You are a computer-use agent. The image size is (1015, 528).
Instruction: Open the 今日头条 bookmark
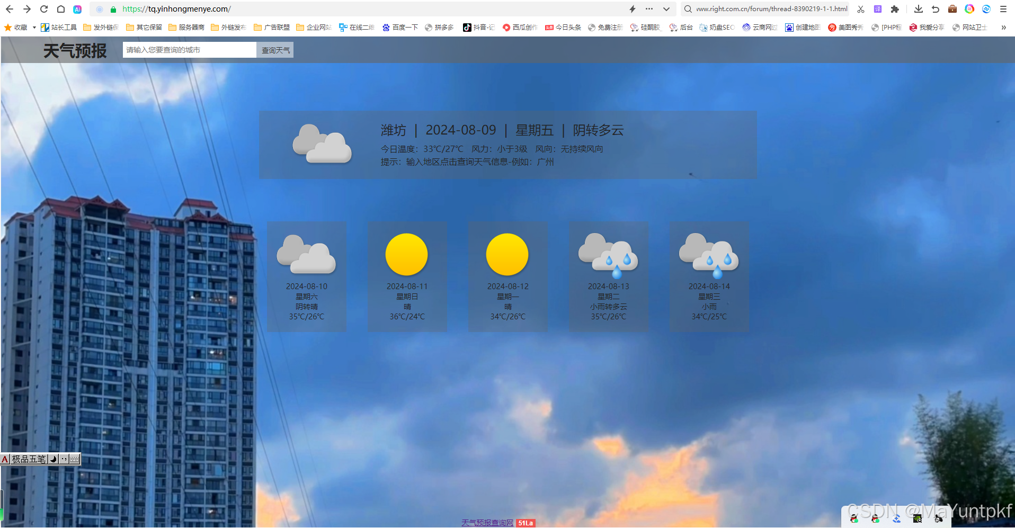[x=563, y=28]
